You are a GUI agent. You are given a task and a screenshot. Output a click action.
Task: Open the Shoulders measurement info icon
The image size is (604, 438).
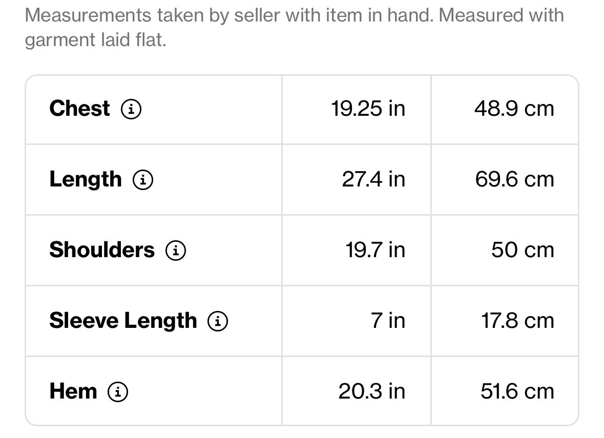[x=176, y=251]
